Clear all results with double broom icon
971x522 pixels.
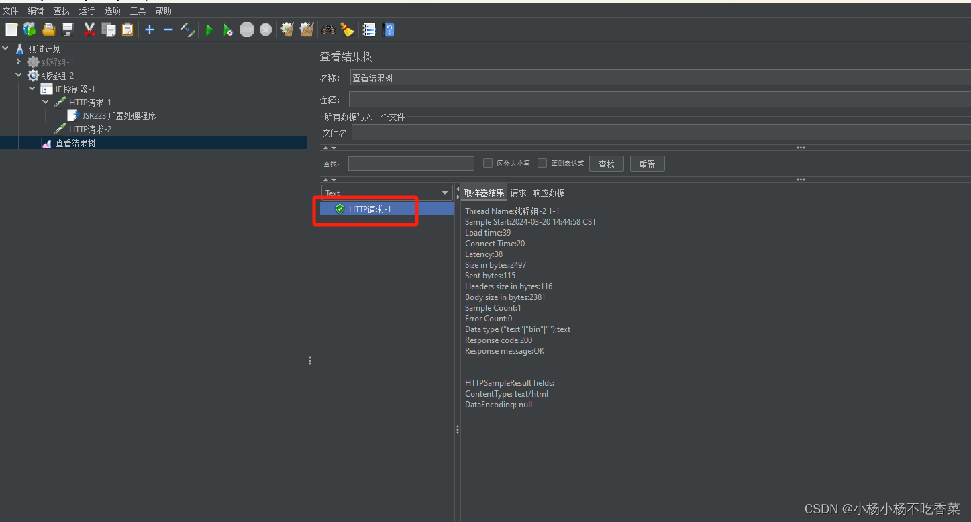pos(307,30)
